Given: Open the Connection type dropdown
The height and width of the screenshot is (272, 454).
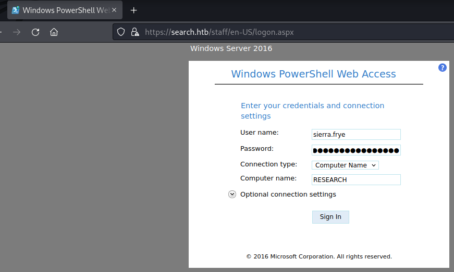Looking at the screenshot, I should 345,165.
